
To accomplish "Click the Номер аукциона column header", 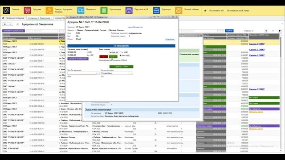I will click(16, 38).
